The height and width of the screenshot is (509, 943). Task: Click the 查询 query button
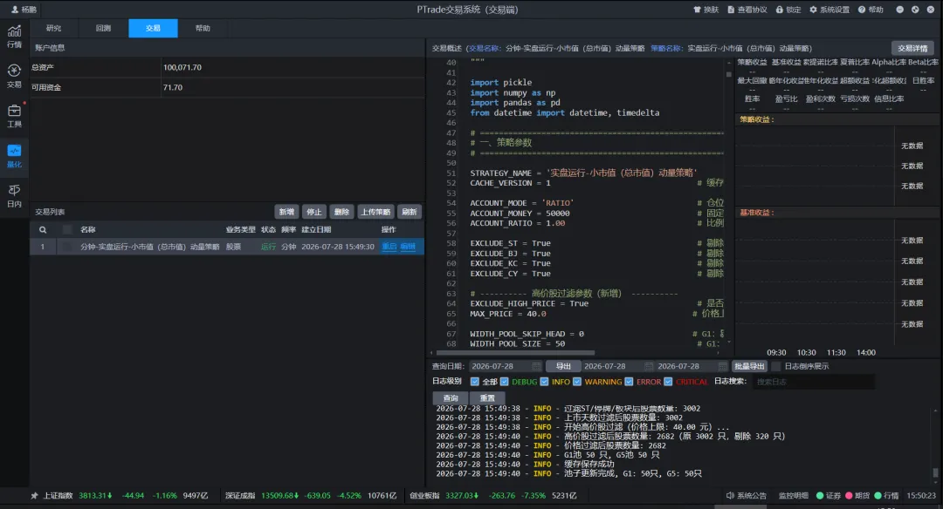coord(451,398)
